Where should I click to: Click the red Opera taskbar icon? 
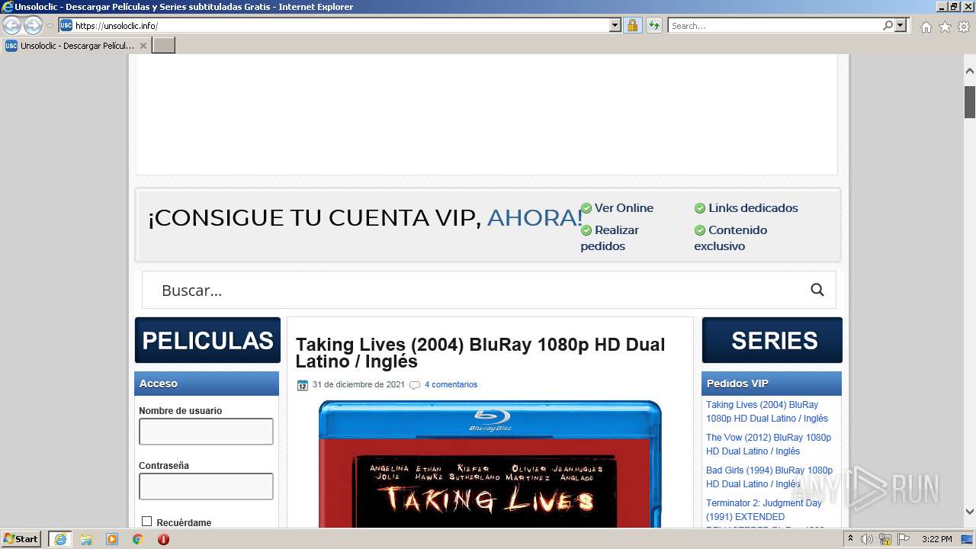click(x=163, y=539)
